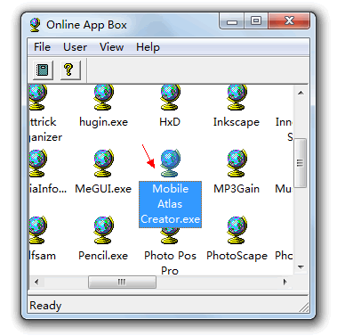Click the window resize grip
Image resolution: width=337 pixels, height=336 pixels.
[x=304, y=307]
